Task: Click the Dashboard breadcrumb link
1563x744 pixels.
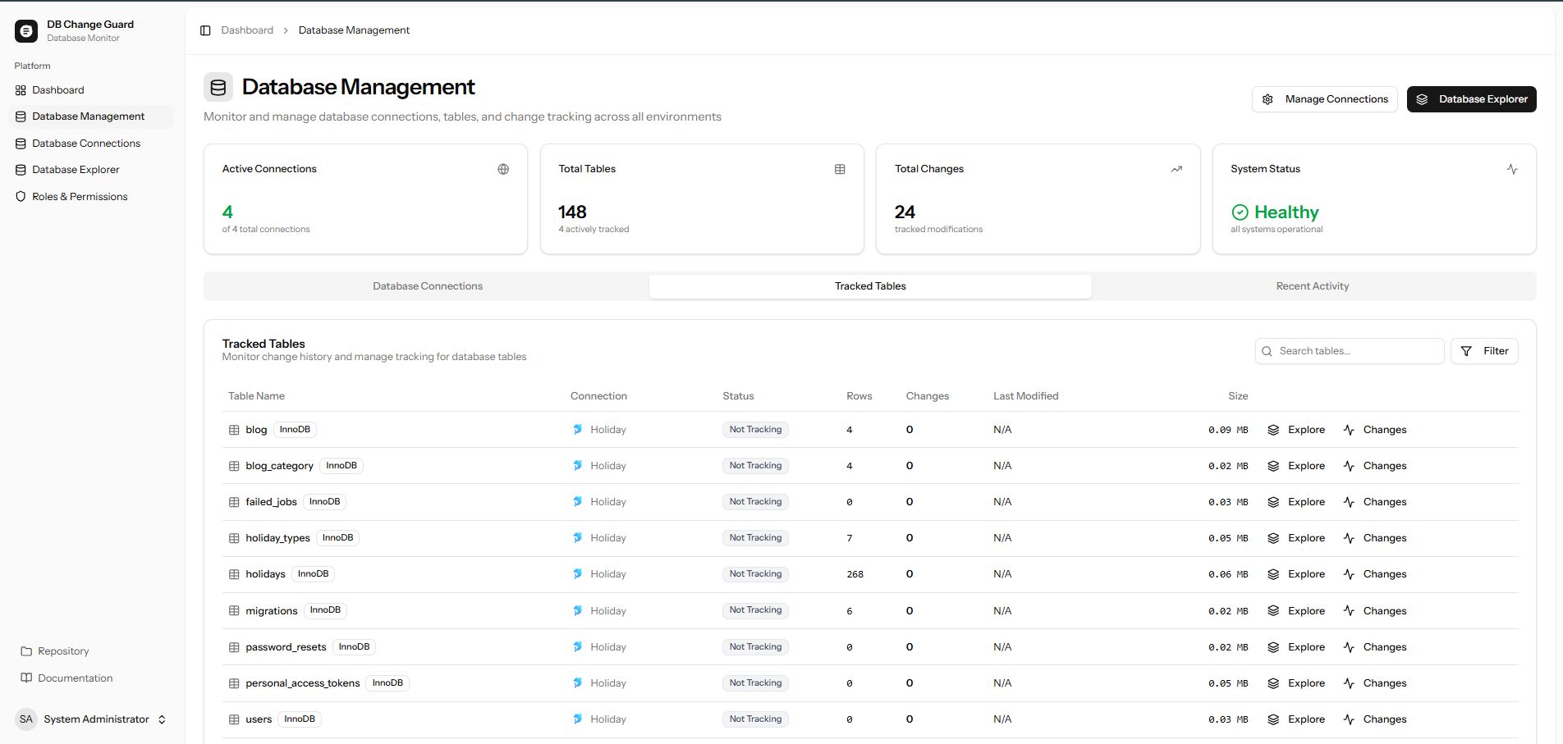Action: click(x=247, y=30)
